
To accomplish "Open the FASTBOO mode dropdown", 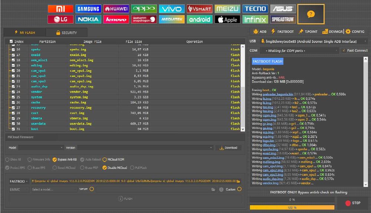I will point(19,181).
